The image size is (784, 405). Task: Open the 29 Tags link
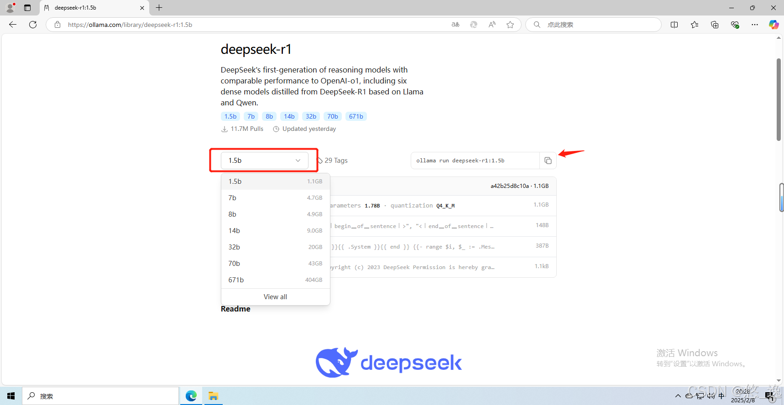(x=333, y=161)
